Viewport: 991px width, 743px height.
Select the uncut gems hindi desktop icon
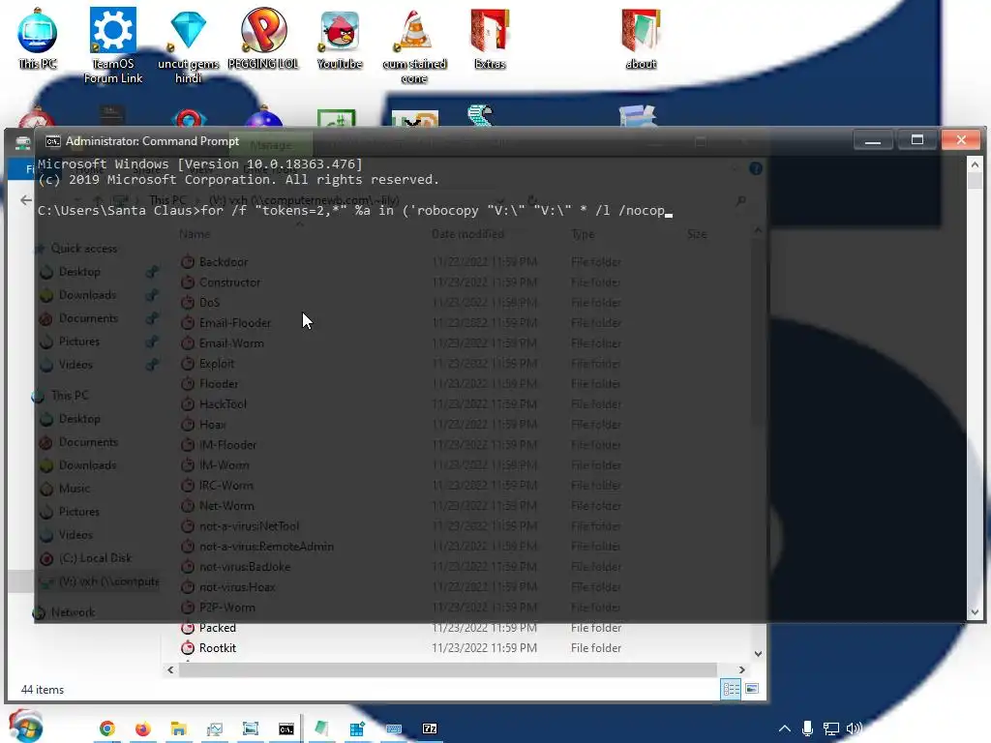tap(189, 45)
